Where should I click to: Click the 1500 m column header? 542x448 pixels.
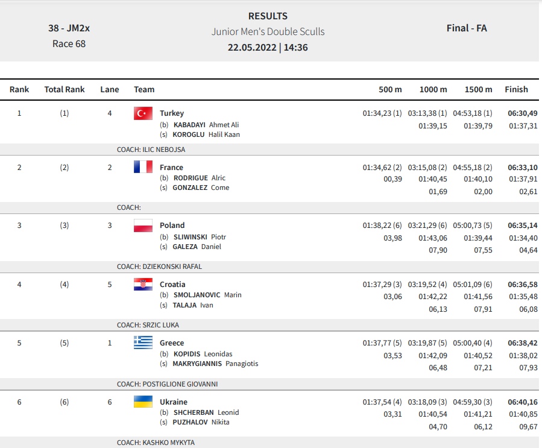pyautogui.click(x=479, y=89)
